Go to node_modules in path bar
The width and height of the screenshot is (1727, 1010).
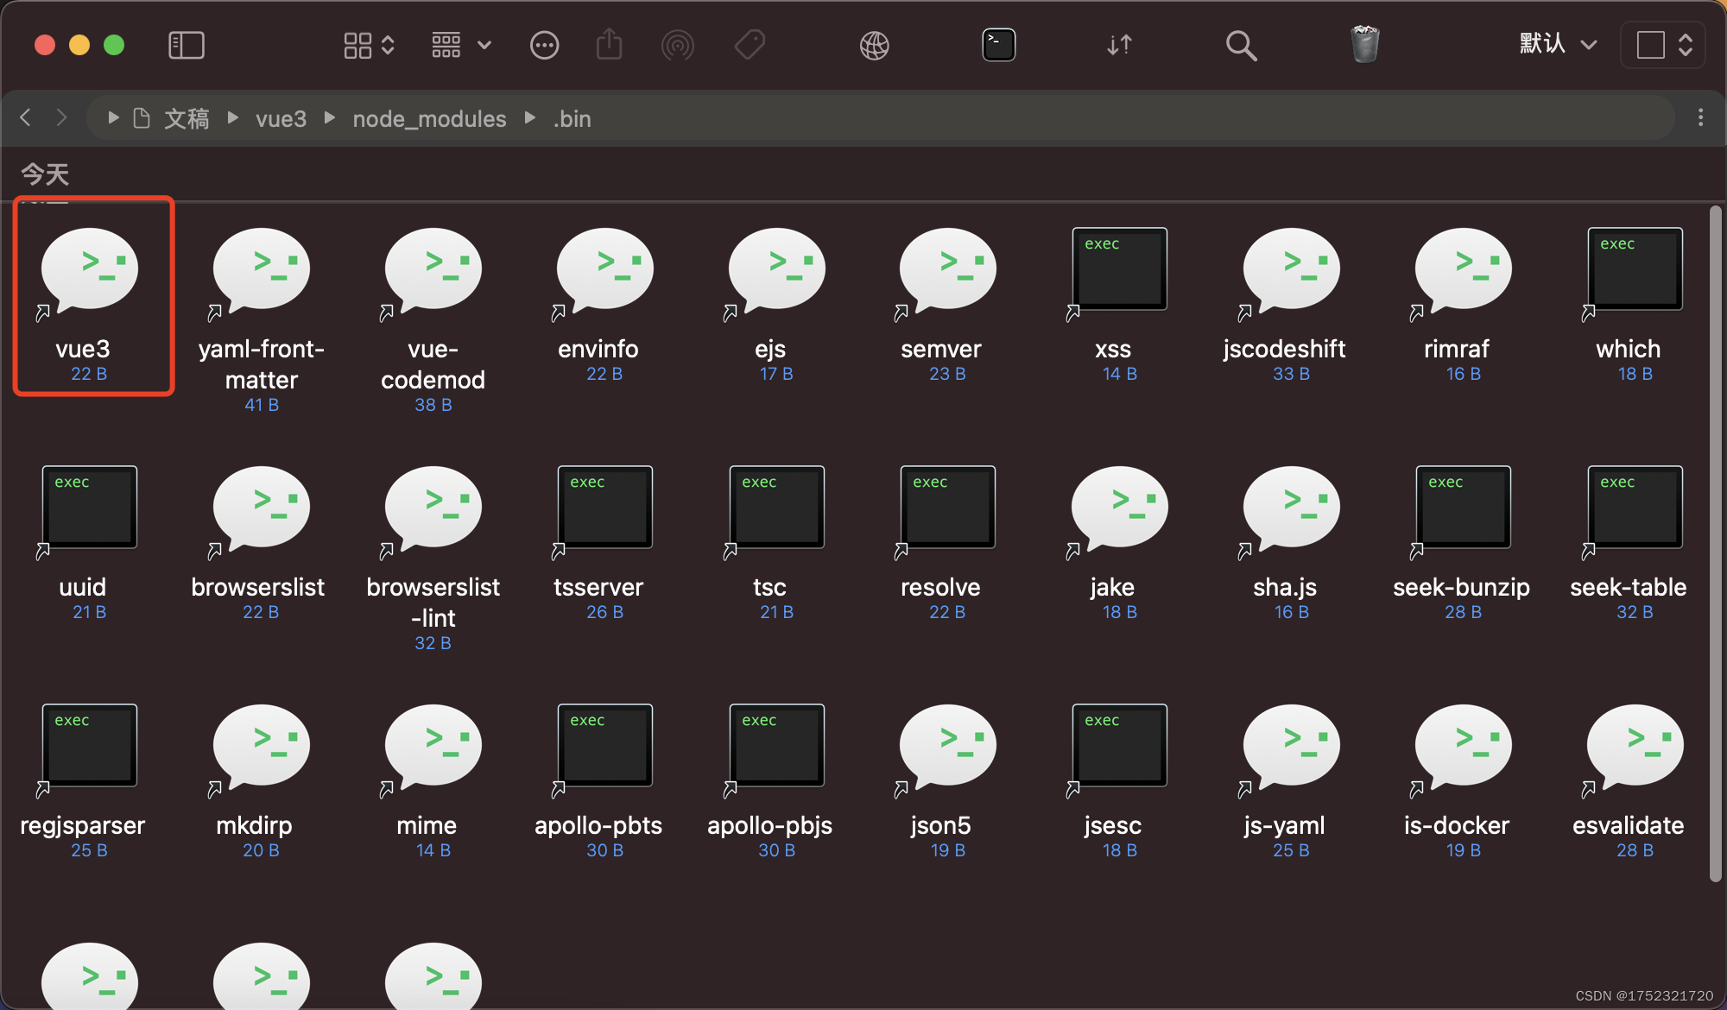(x=429, y=118)
